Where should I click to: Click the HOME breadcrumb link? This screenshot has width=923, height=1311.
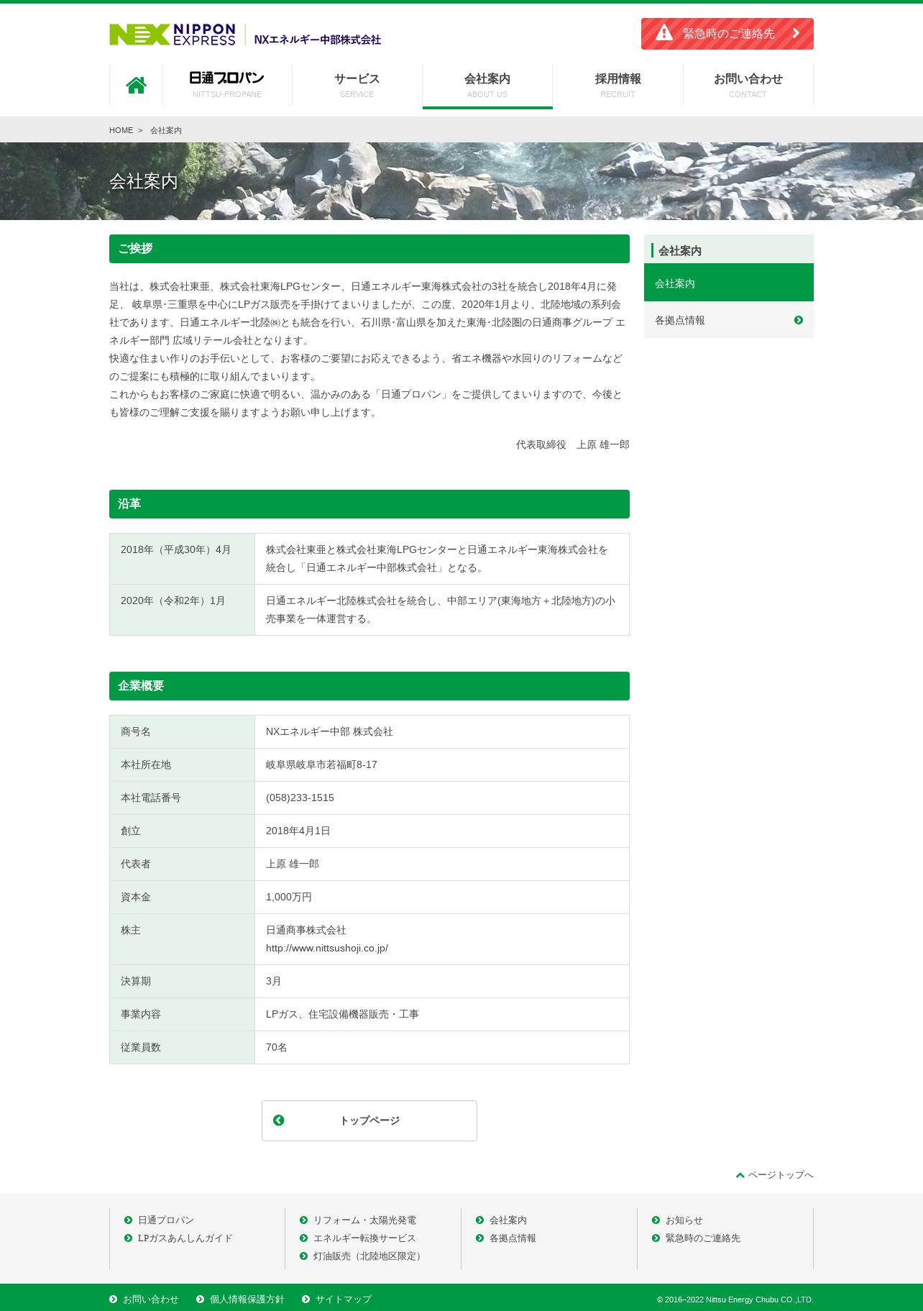[x=121, y=130]
